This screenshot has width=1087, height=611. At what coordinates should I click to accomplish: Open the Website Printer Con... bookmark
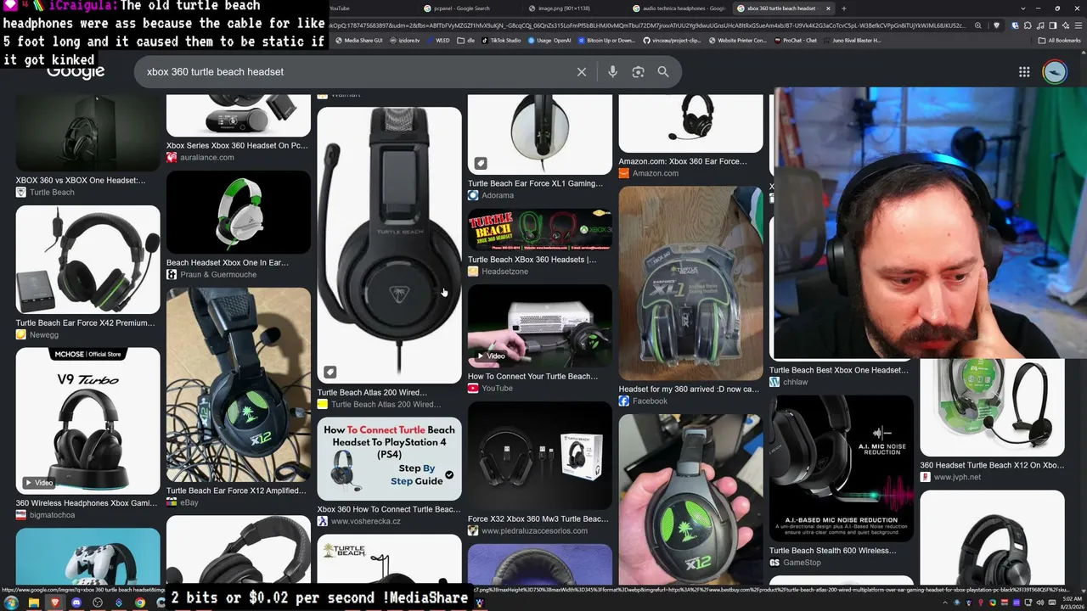737,40
